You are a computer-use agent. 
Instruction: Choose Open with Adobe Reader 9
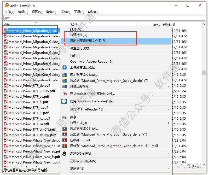(91, 62)
